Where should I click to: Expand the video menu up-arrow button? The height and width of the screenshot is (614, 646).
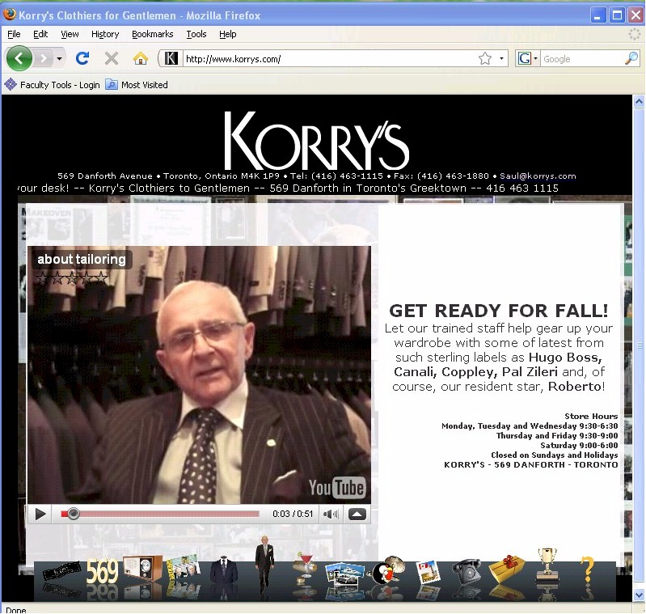pos(357,514)
